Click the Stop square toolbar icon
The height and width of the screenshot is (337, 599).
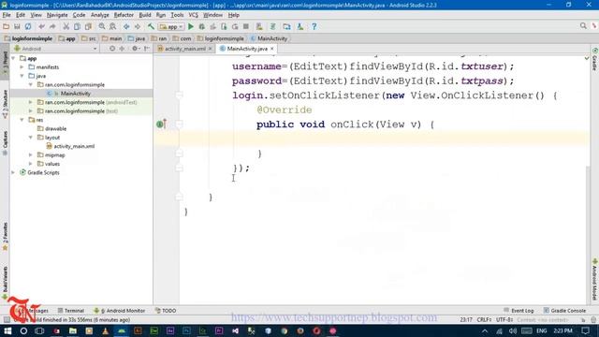[246, 26]
